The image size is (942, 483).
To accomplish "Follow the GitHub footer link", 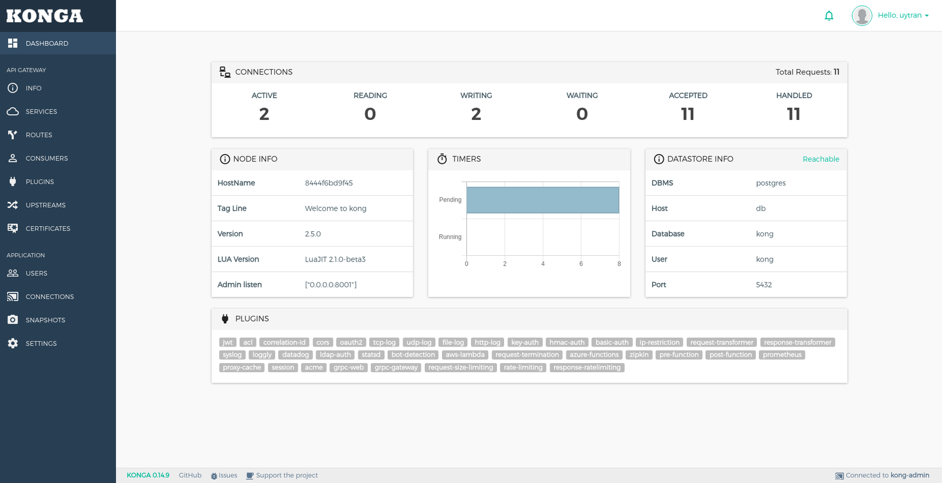I will (190, 475).
